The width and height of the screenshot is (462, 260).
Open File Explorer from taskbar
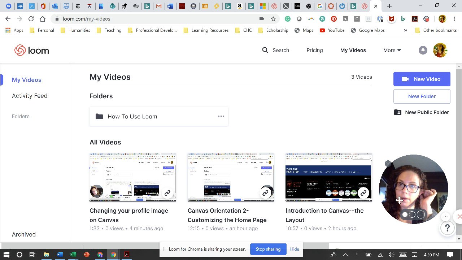[47, 255]
